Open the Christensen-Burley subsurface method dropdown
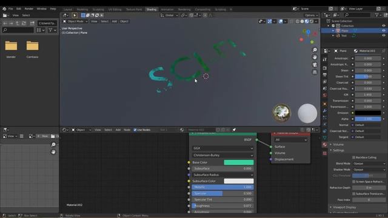This screenshot has width=388, height=218. click(x=222, y=155)
